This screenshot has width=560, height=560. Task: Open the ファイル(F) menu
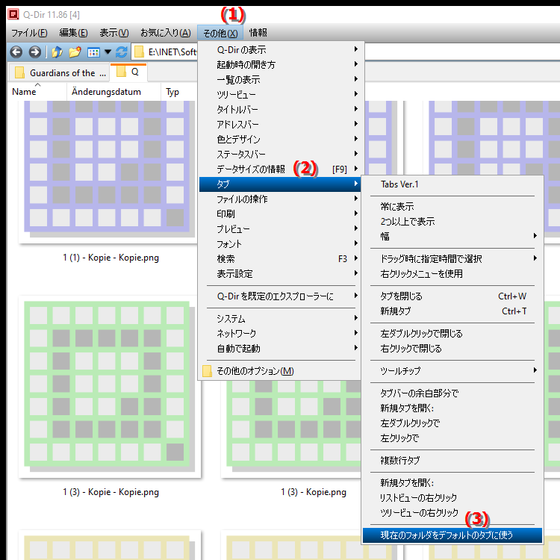(x=29, y=33)
